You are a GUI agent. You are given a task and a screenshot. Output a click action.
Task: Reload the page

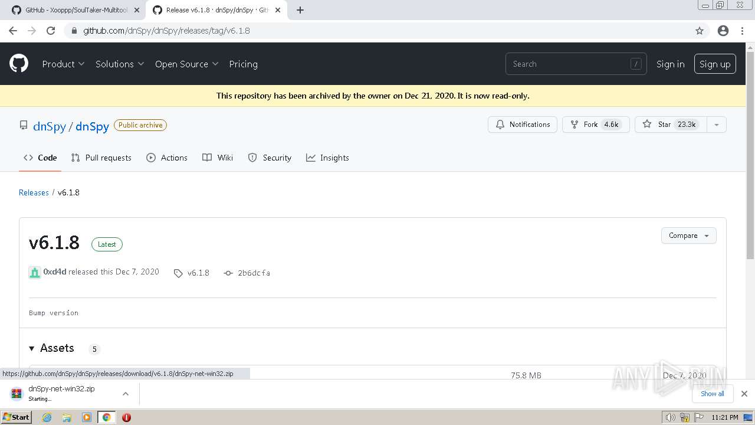51,31
